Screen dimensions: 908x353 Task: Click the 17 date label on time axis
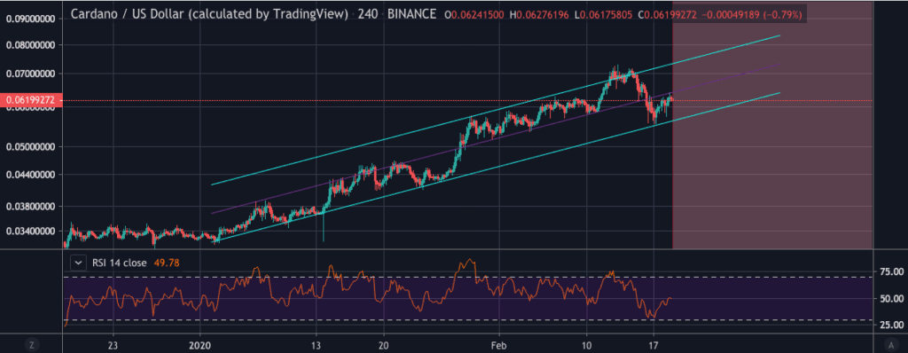pos(654,345)
